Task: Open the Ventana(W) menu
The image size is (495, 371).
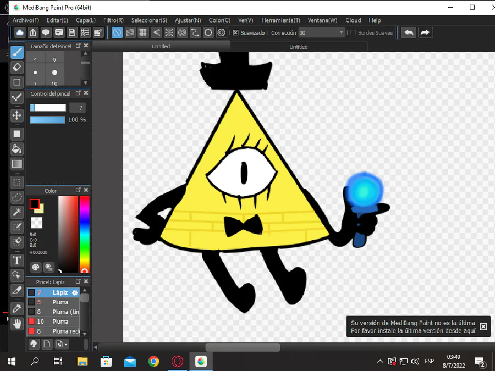Action: tap(322, 20)
